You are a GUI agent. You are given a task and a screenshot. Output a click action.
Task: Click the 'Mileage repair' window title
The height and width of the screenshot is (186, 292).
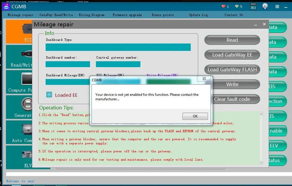pos(53,24)
